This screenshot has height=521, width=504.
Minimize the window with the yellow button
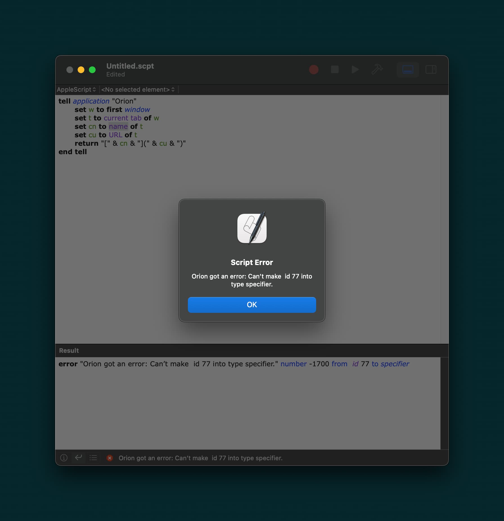81,70
